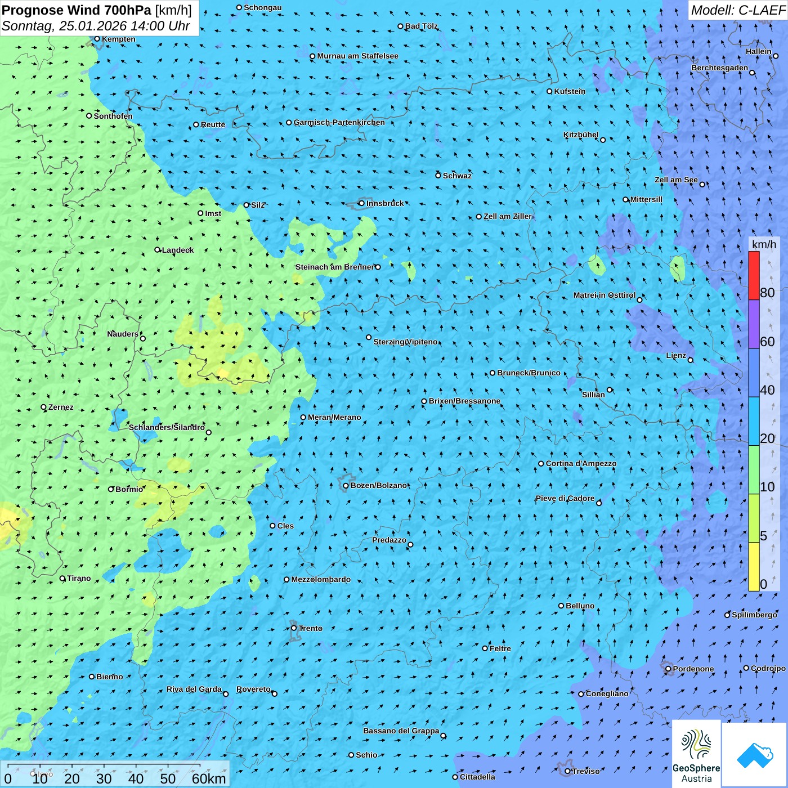The height and width of the screenshot is (788, 788).
Task: Click the Landeck city label
Action: pyautogui.click(x=178, y=250)
